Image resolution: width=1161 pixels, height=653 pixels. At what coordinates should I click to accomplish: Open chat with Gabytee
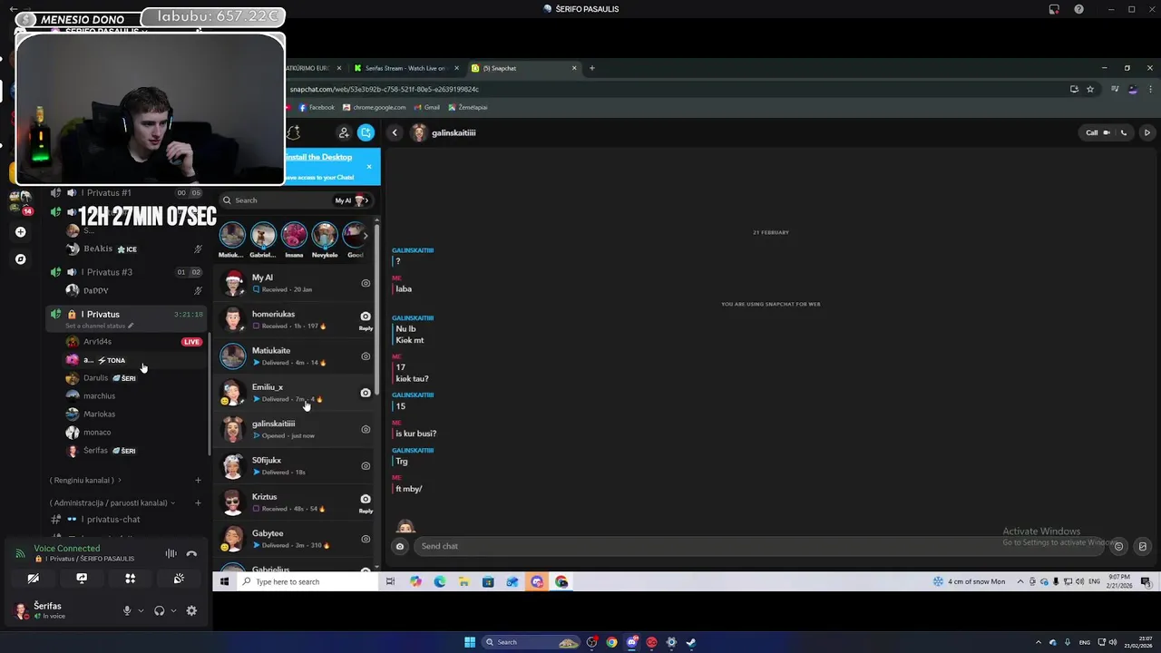pyautogui.click(x=296, y=539)
